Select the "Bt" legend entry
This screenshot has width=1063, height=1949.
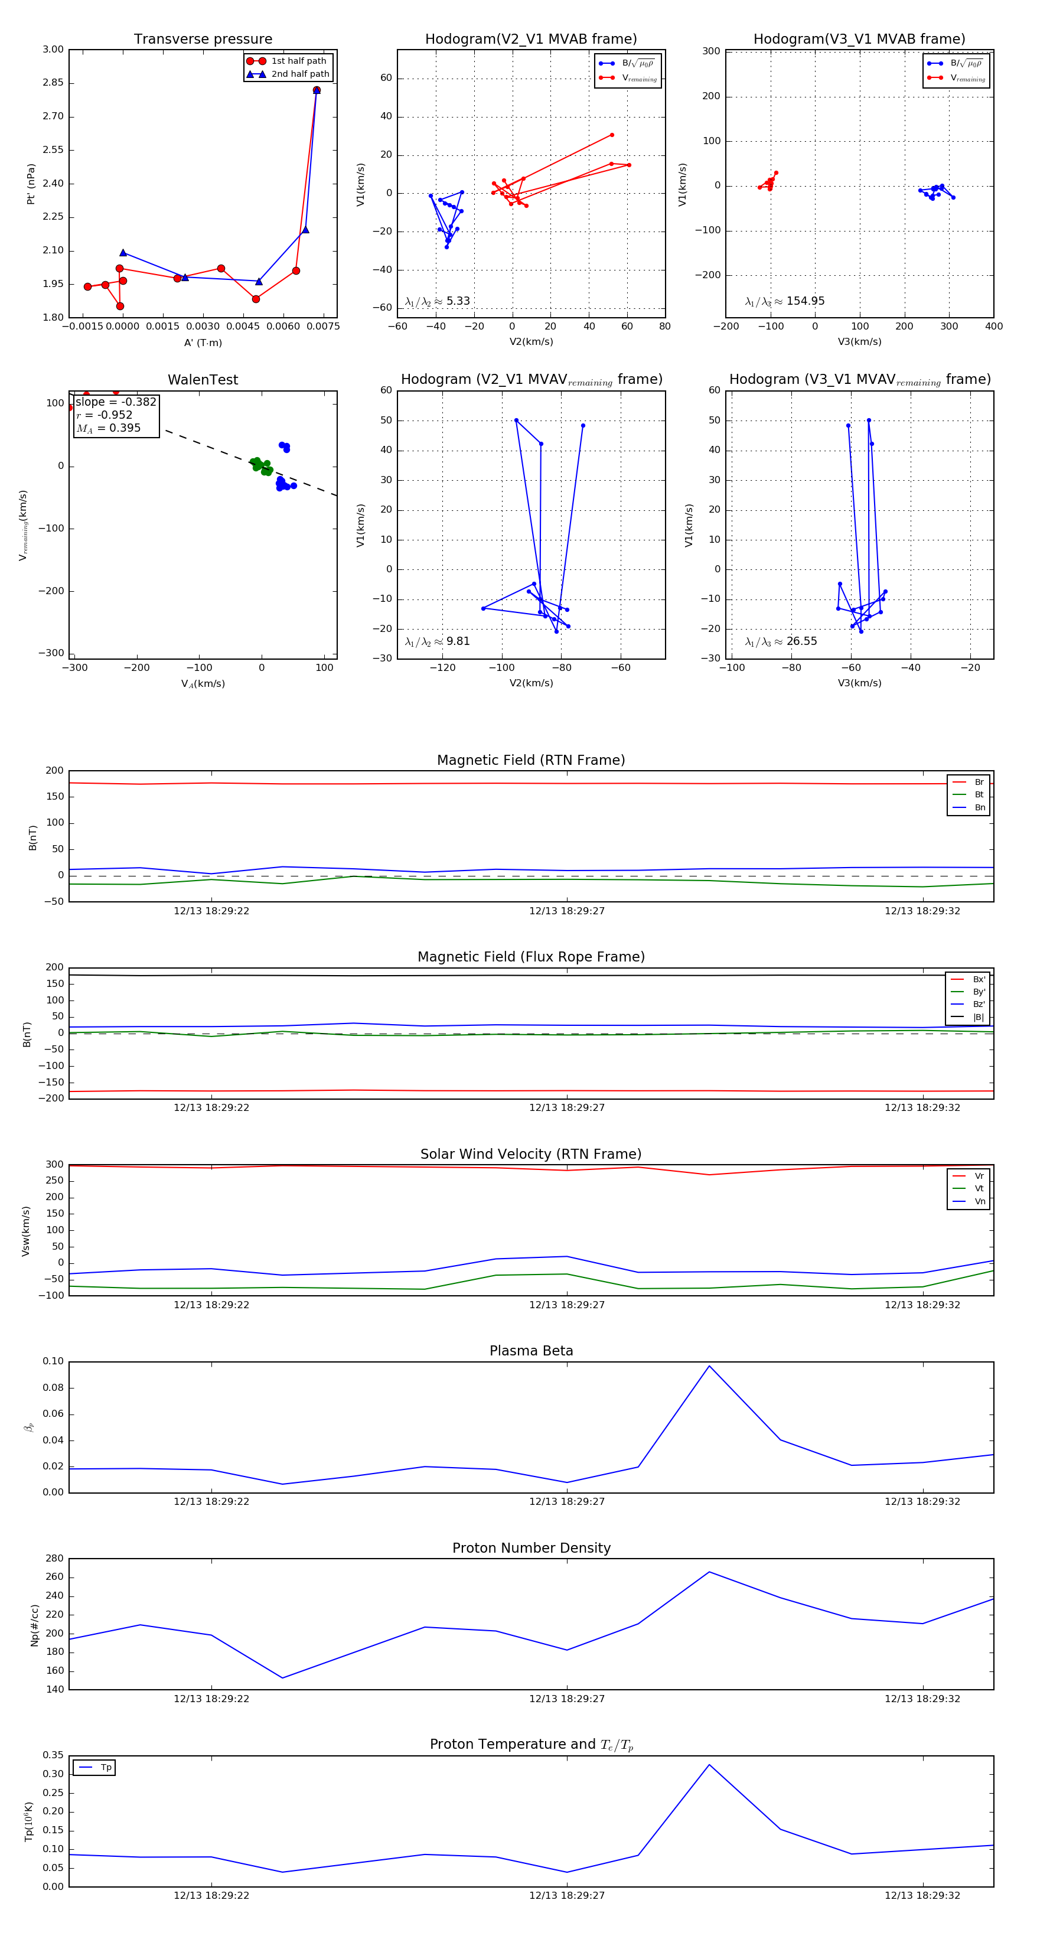click(969, 795)
